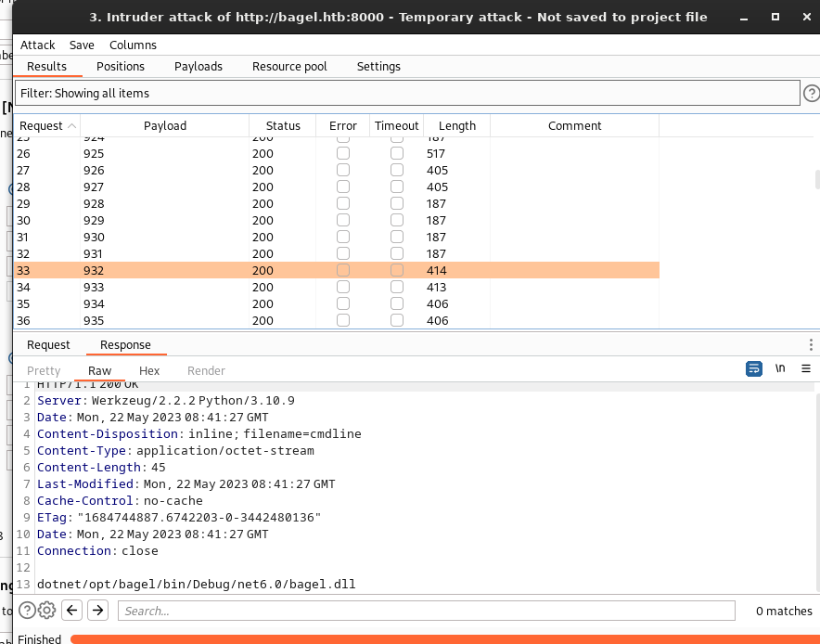This screenshot has height=644, width=820.
Task: Open the Attack menu
Action: pyautogui.click(x=38, y=45)
